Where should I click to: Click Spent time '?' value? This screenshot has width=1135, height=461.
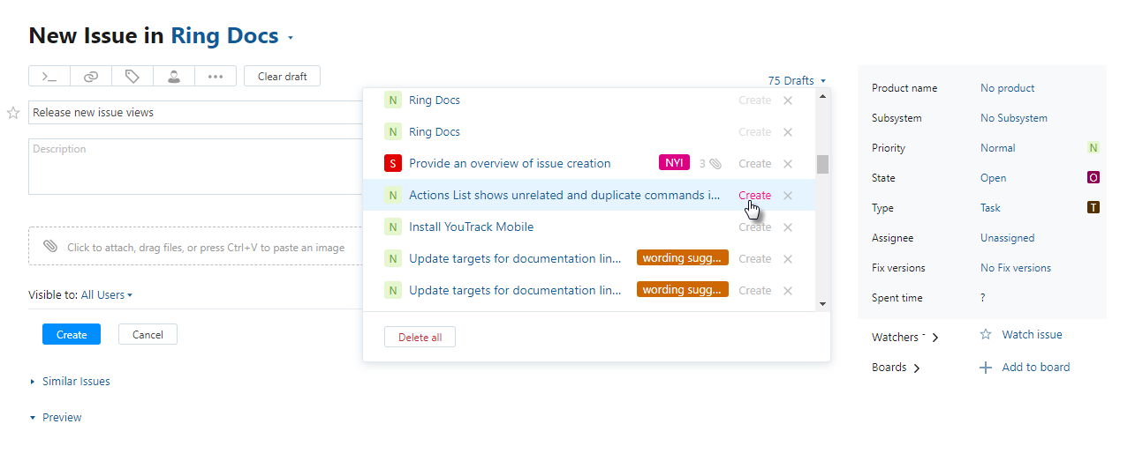(983, 298)
